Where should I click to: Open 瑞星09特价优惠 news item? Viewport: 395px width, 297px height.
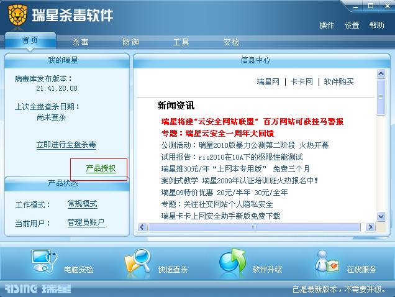(x=224, y=193)
